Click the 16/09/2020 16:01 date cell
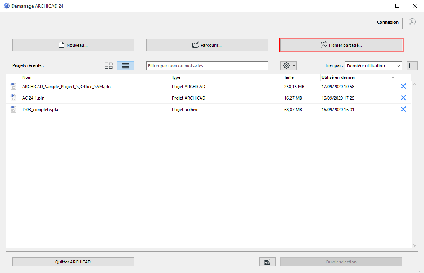Image resolution: width=424 pixels, height=273 pixels. tap(338, 110)
